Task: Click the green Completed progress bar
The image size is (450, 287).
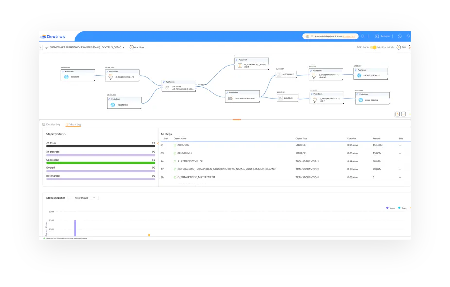Action: pos(101,163)
